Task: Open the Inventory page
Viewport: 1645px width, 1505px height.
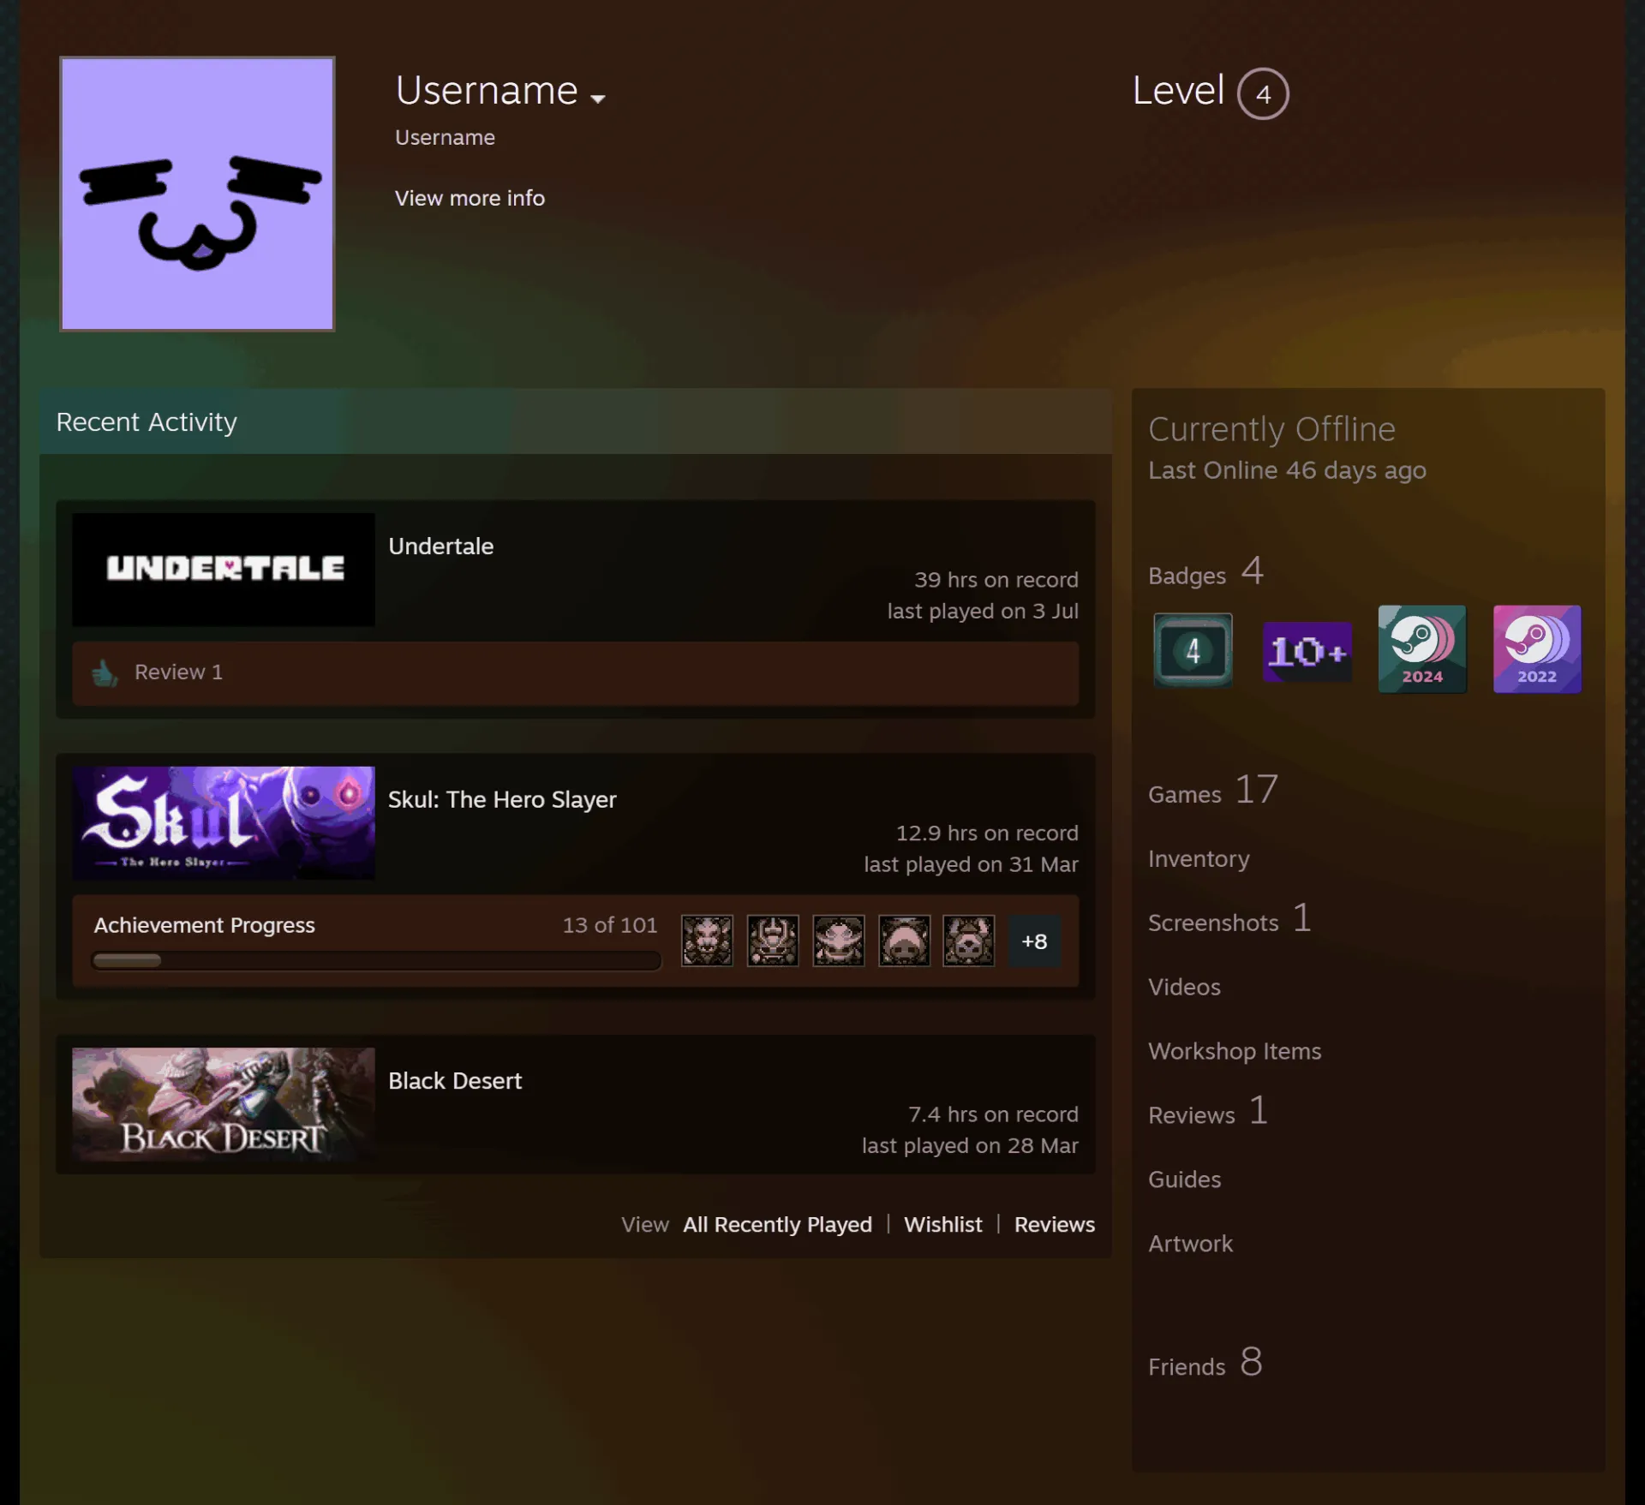Action: point(1199,858)
